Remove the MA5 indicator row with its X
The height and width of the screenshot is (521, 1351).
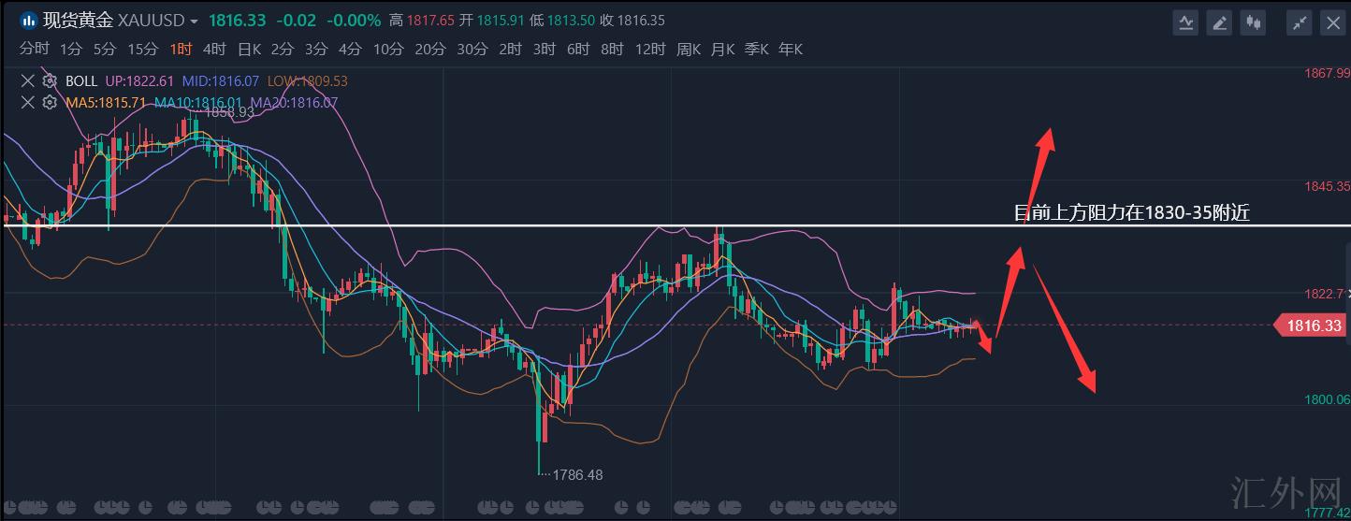27,103
